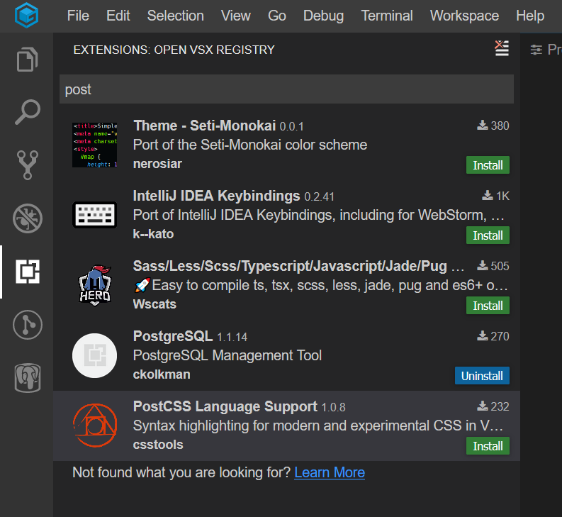Install IntelliJ IDEA Keybindings extension
The width and height of the screenshot is (562, 517).
click(488, 235)
